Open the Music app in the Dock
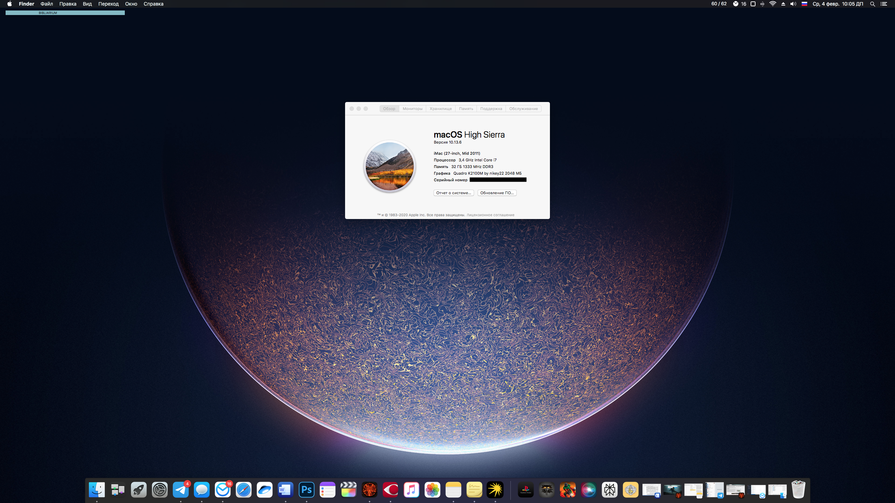Image resolution: width=895 pixels, height=503 pixels. 411,490
